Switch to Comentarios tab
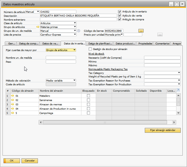The image size is (187, 167). pyautogui.click(x=162, y=43)
